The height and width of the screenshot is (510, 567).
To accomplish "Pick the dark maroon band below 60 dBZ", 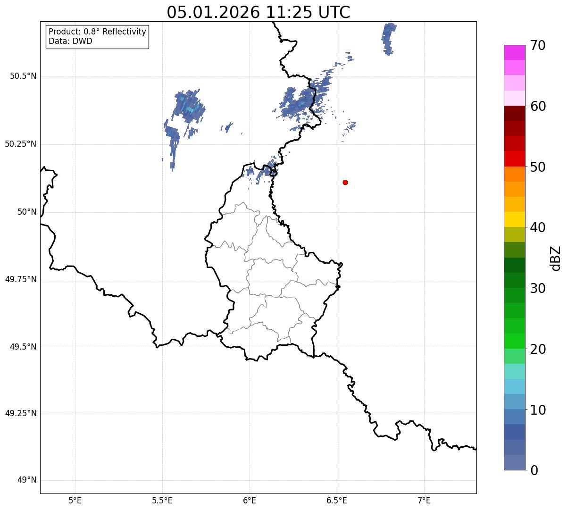I will (514, 113).
